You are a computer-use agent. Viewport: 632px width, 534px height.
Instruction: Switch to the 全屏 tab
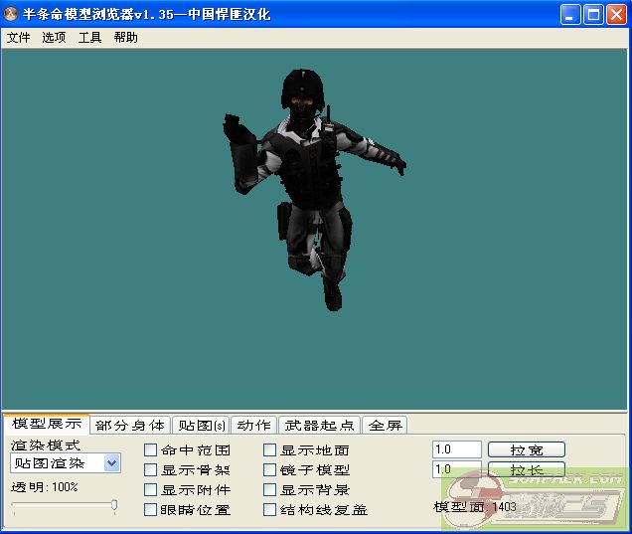click(x=385, y=426)
